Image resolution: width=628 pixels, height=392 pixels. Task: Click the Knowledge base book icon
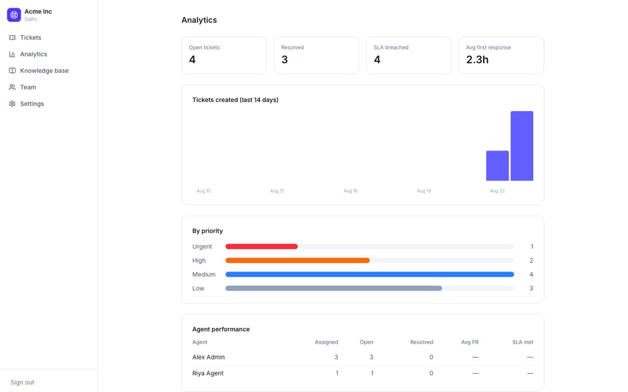pos(13,70)
